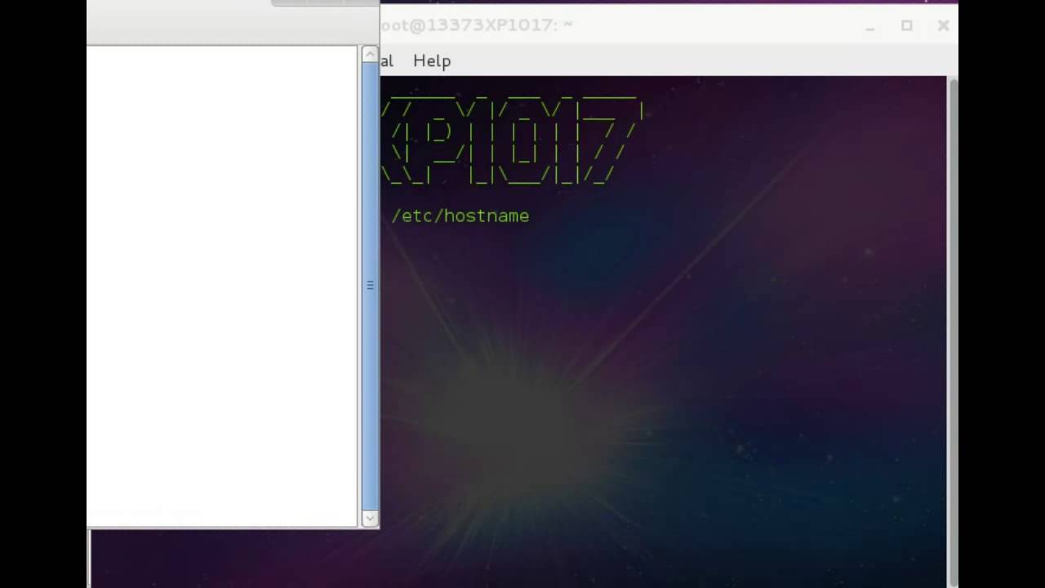Close the terminal window
Image resolution: width=1045 pixels, height=588 pixels.
click(x=943, y=26)
